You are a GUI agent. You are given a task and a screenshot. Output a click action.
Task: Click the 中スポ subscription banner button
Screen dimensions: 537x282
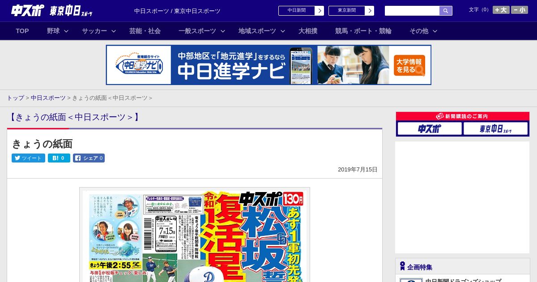pyautogui.click(x=430, y=129)
